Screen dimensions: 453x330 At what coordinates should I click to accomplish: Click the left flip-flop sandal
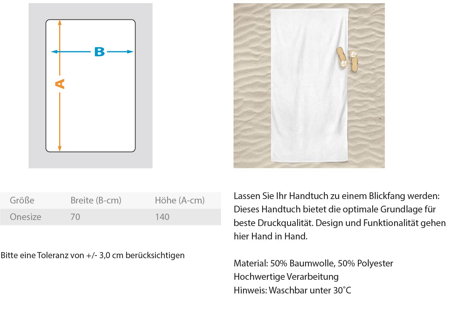[x=342, y=58]
